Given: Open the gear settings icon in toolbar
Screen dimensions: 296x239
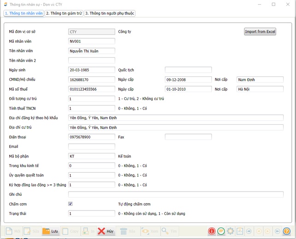Looking at the screenshot, I should (231, 231).
